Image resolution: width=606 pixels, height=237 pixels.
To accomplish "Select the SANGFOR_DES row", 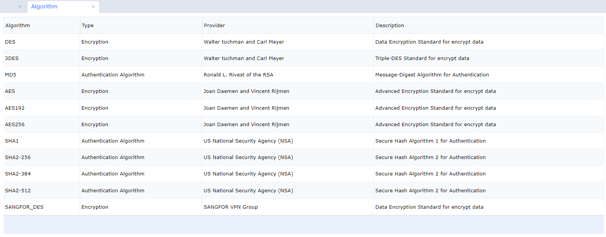I will pyautogui.click(x=24, y=207).
